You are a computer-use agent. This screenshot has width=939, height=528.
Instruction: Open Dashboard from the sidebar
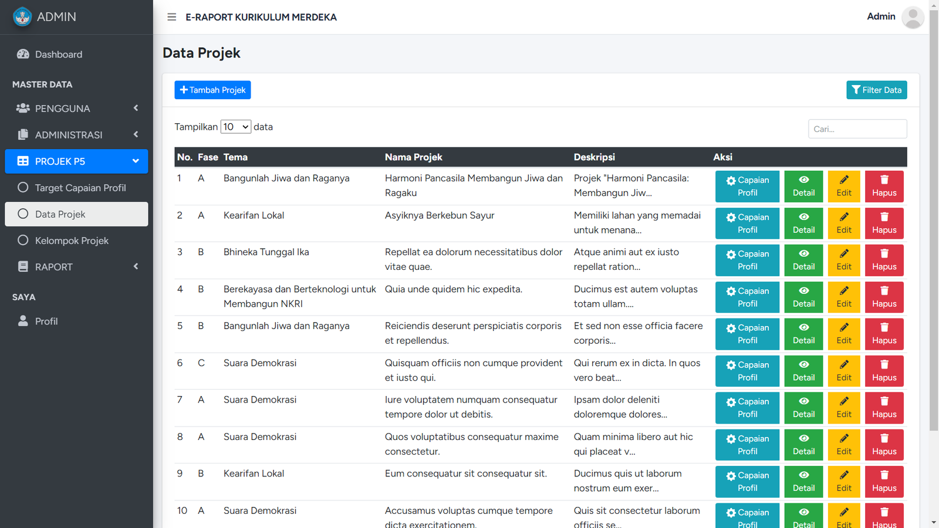(58, 55)
